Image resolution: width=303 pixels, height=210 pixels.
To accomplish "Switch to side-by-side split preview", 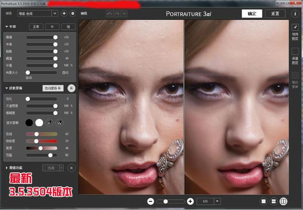I will 283,202.
